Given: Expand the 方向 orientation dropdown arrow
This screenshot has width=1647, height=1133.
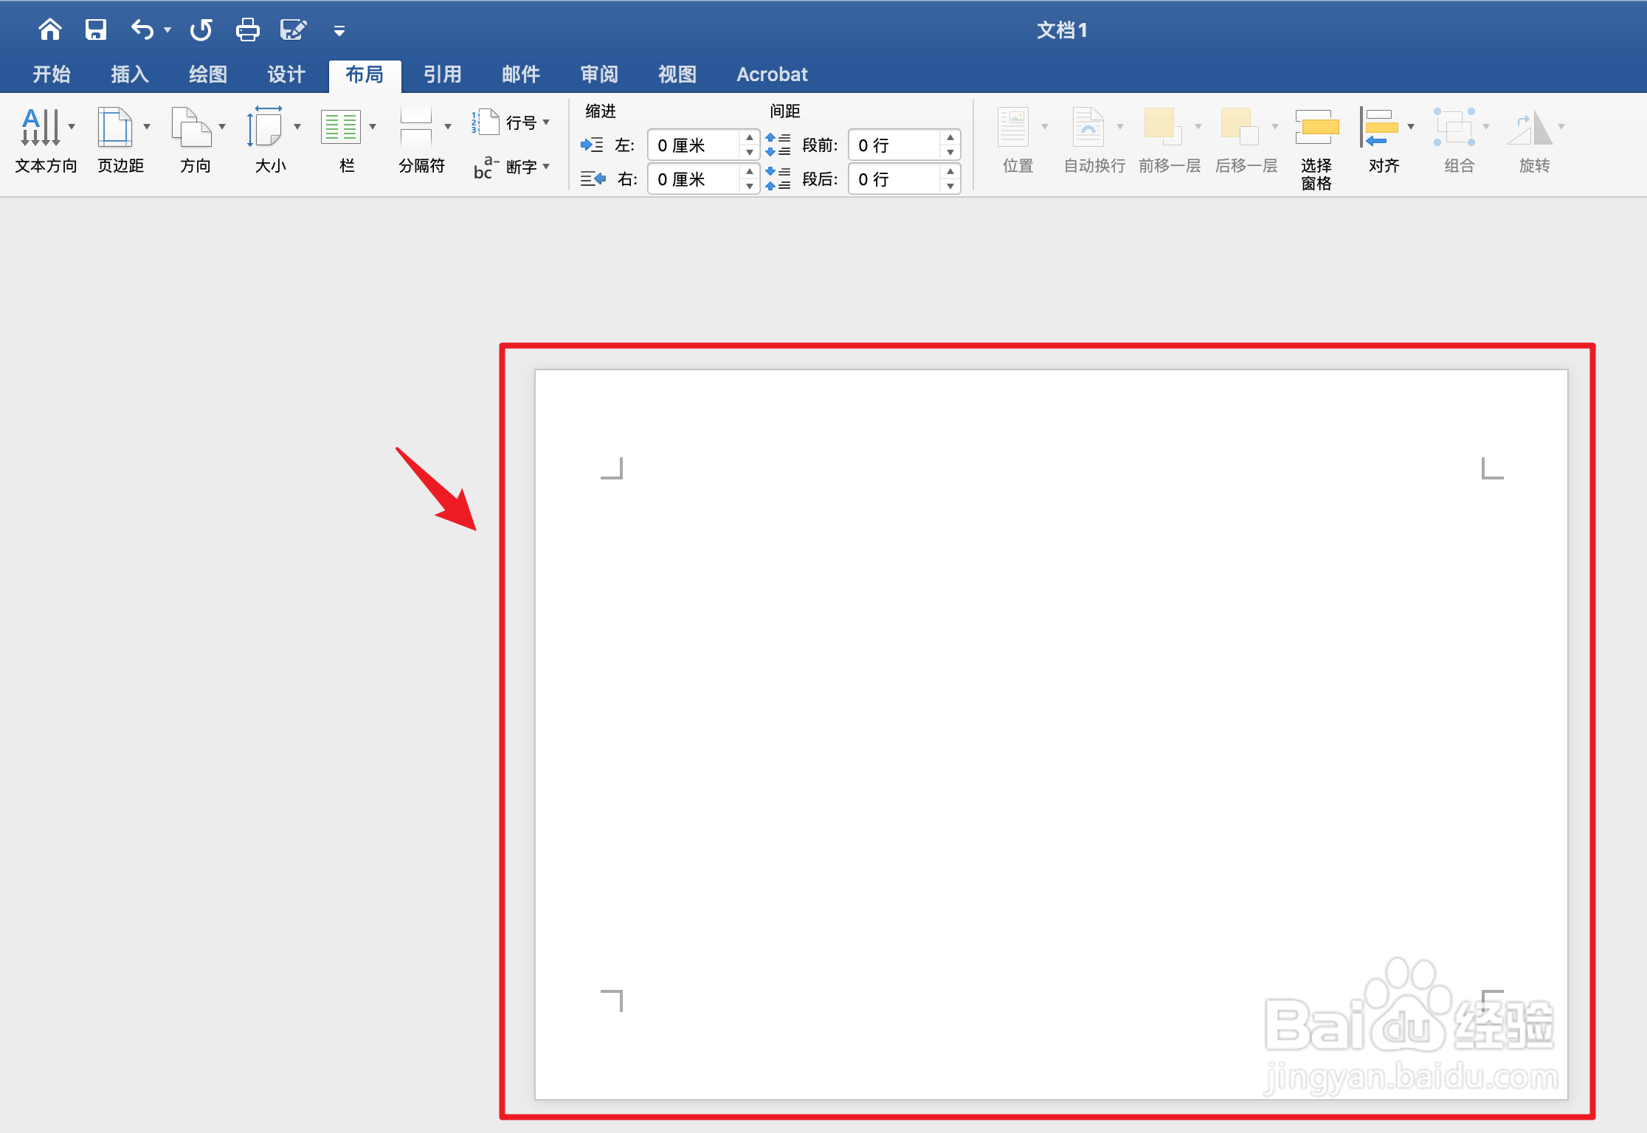Looking at the screenshot, I should [x=222, y=127].
